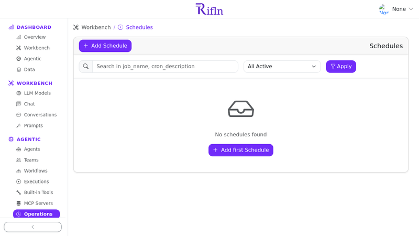Click the Data database icon

coord(19,70)
